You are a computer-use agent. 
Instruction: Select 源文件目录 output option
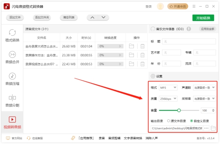176,121
